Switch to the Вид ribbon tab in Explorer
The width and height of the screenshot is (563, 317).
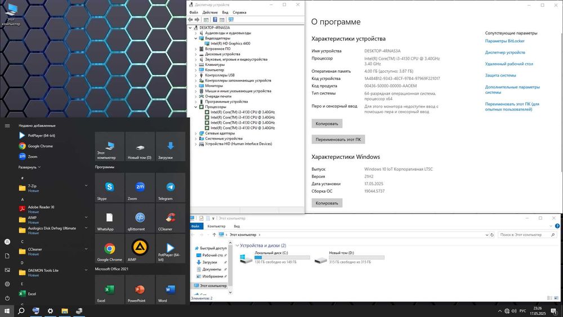click(x=237, y=226)
